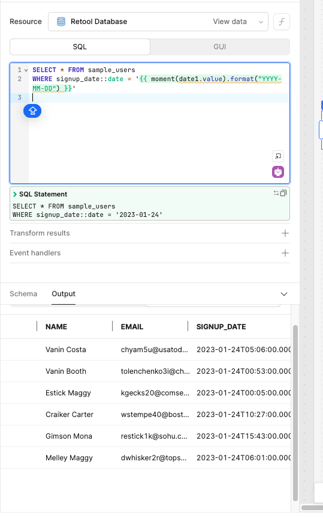Screen dimensions: 323x518
Task: Click the SIGNUP_DATE column header
Action: pos(221,327)
